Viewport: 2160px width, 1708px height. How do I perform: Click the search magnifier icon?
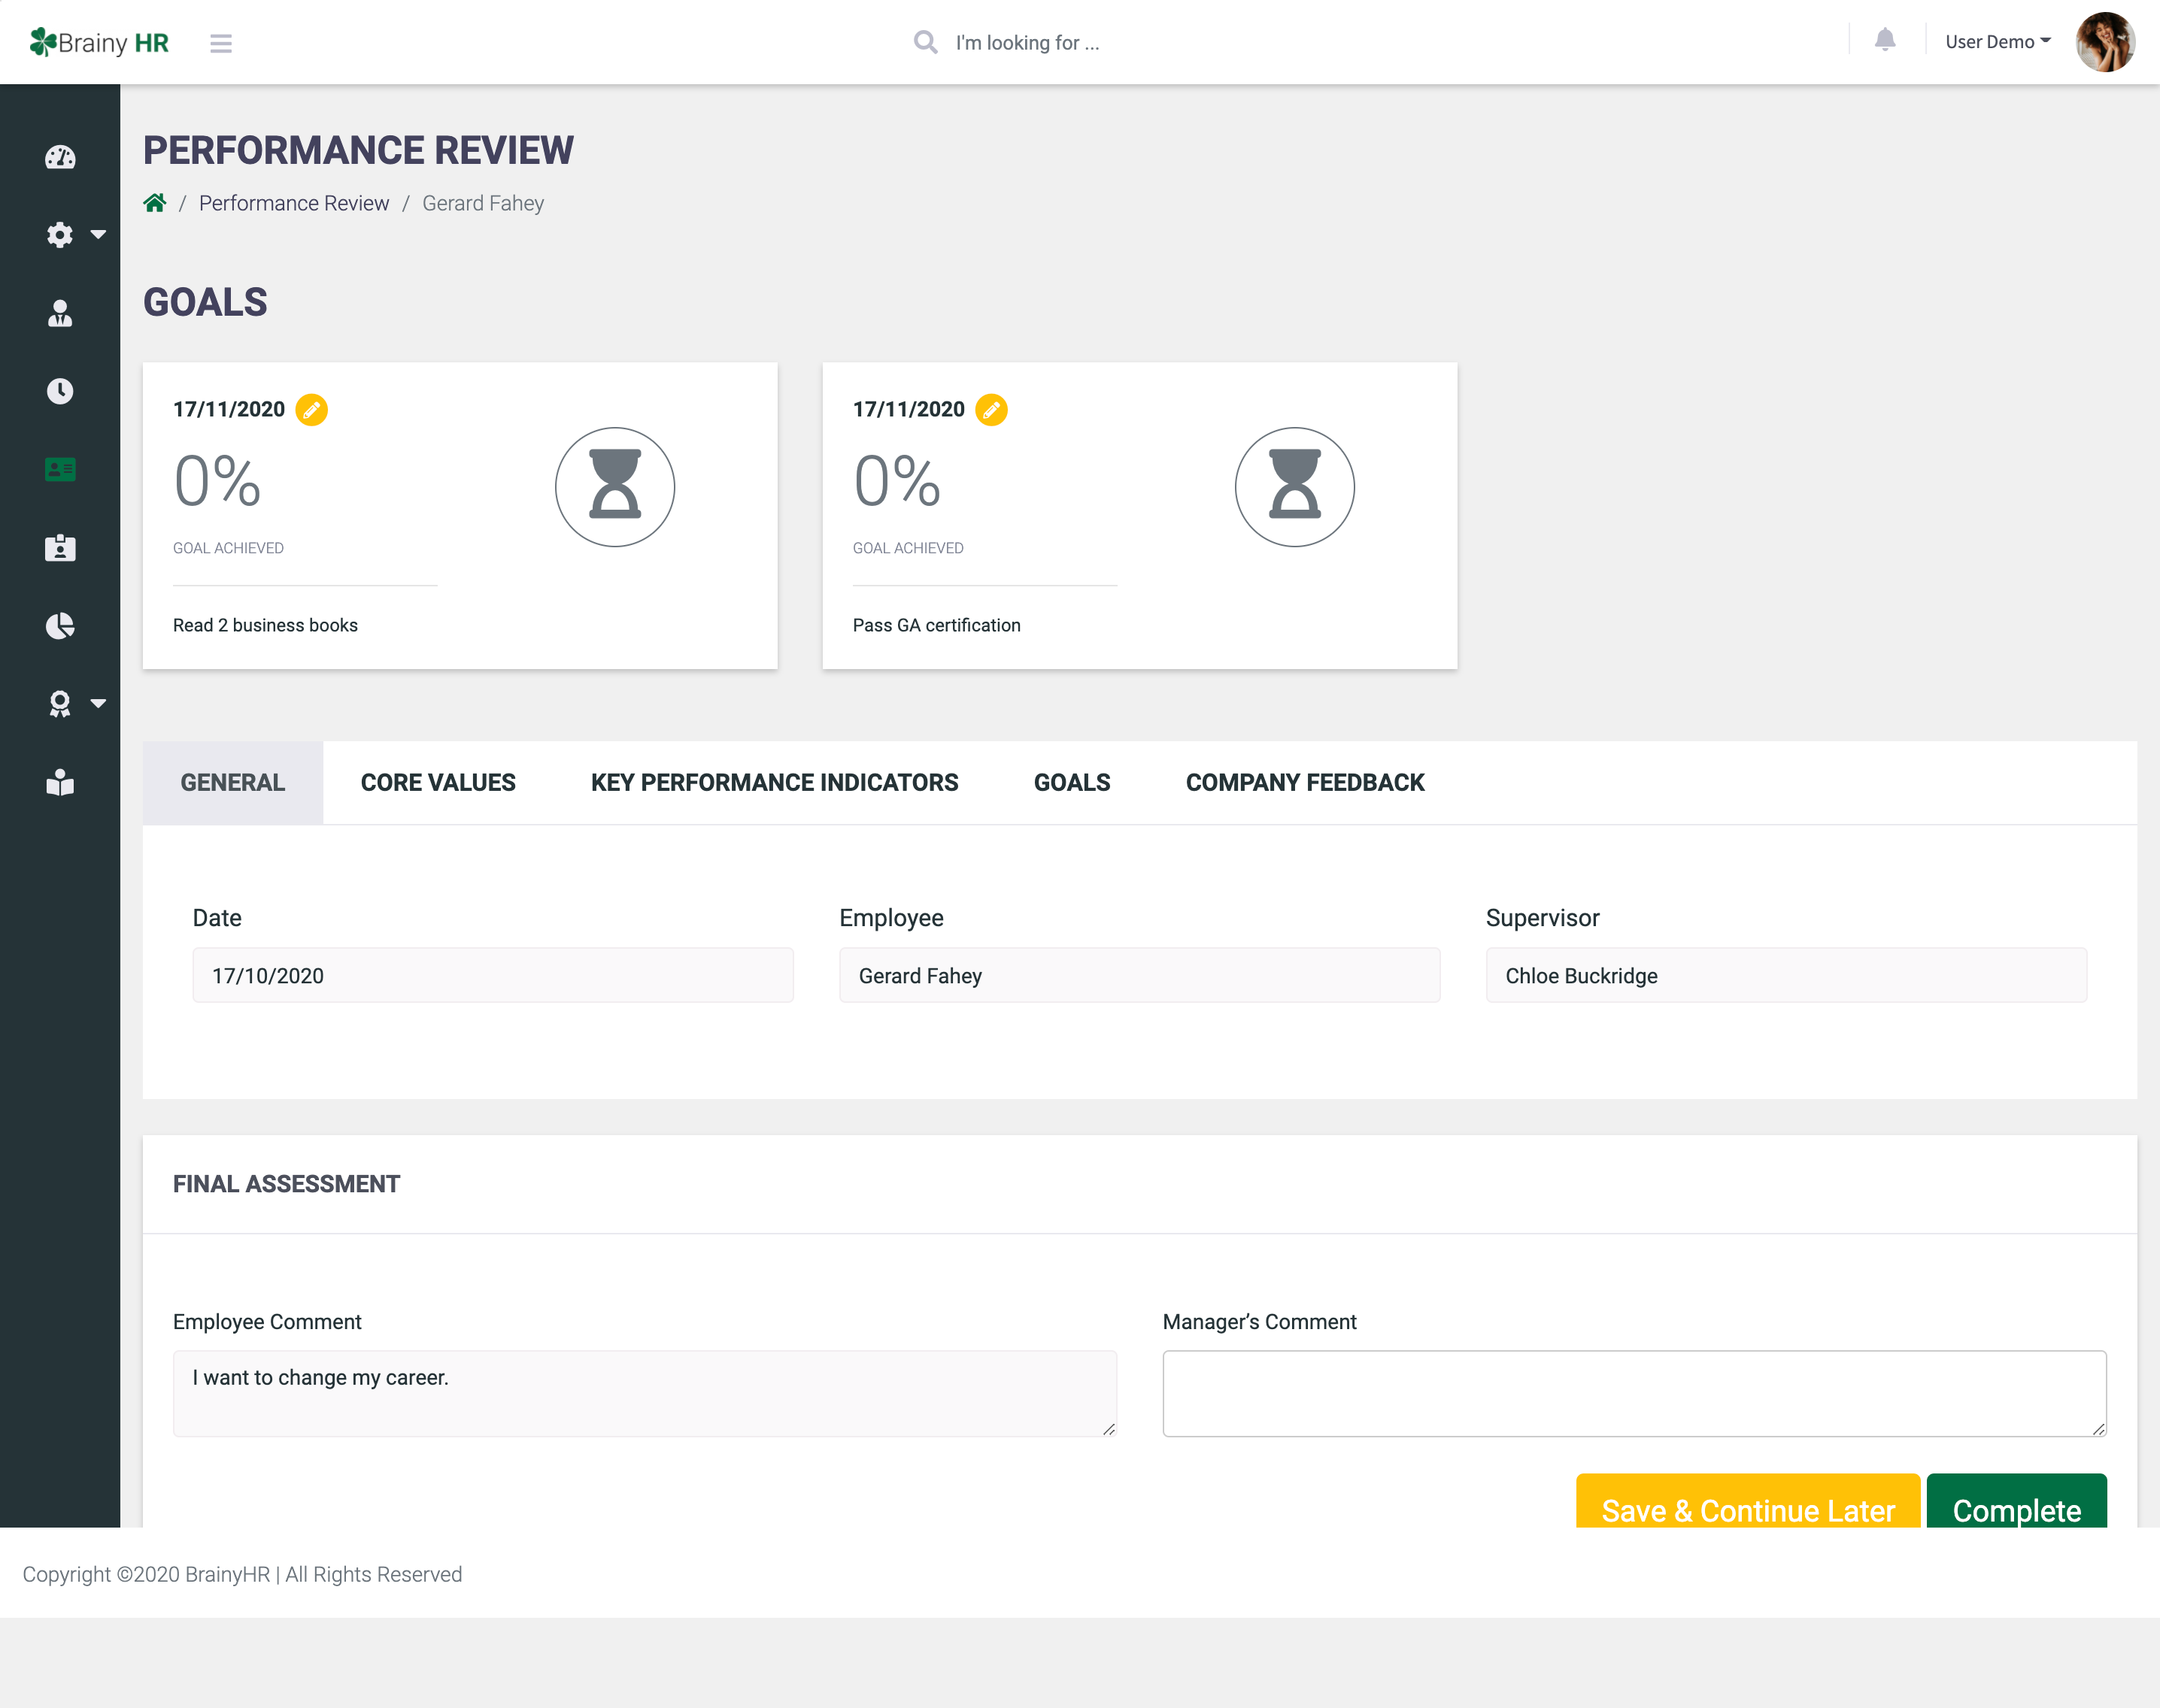click(925, 42)
